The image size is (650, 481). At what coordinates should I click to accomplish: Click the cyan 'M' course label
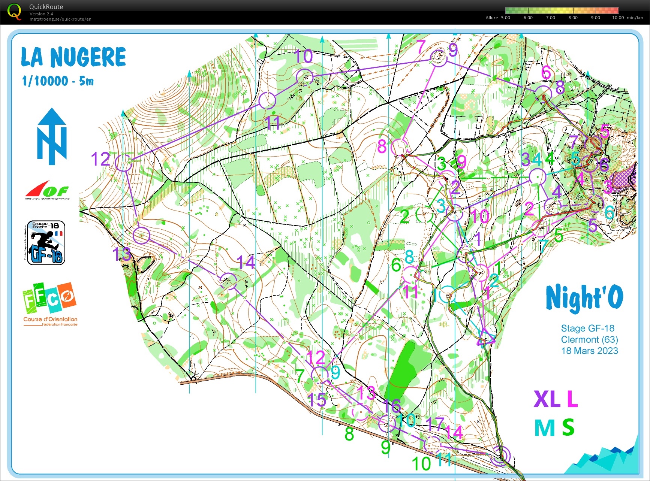click(545, 428)
